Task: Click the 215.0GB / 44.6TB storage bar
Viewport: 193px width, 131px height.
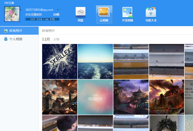Action: pos(42,19)
